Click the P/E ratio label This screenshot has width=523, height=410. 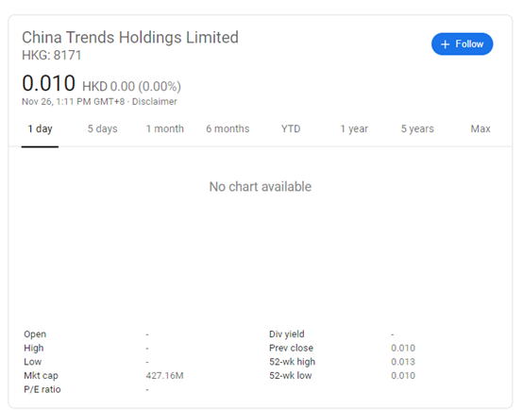[x=42, y=389]
